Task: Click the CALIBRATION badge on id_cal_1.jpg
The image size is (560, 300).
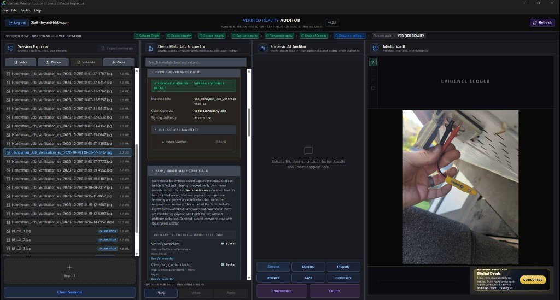Action: coord(108,231)
